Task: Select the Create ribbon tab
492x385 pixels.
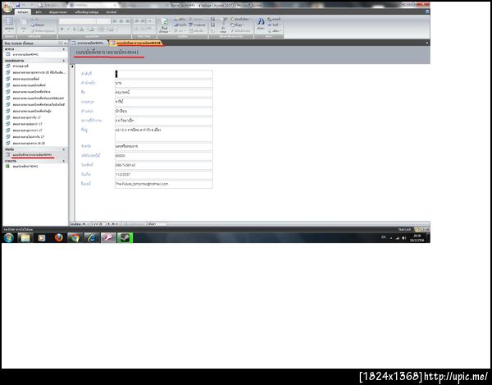Action: click(39, 12)
